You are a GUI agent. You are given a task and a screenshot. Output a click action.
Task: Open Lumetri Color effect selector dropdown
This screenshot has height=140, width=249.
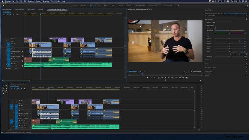click(x=222, y=16)
